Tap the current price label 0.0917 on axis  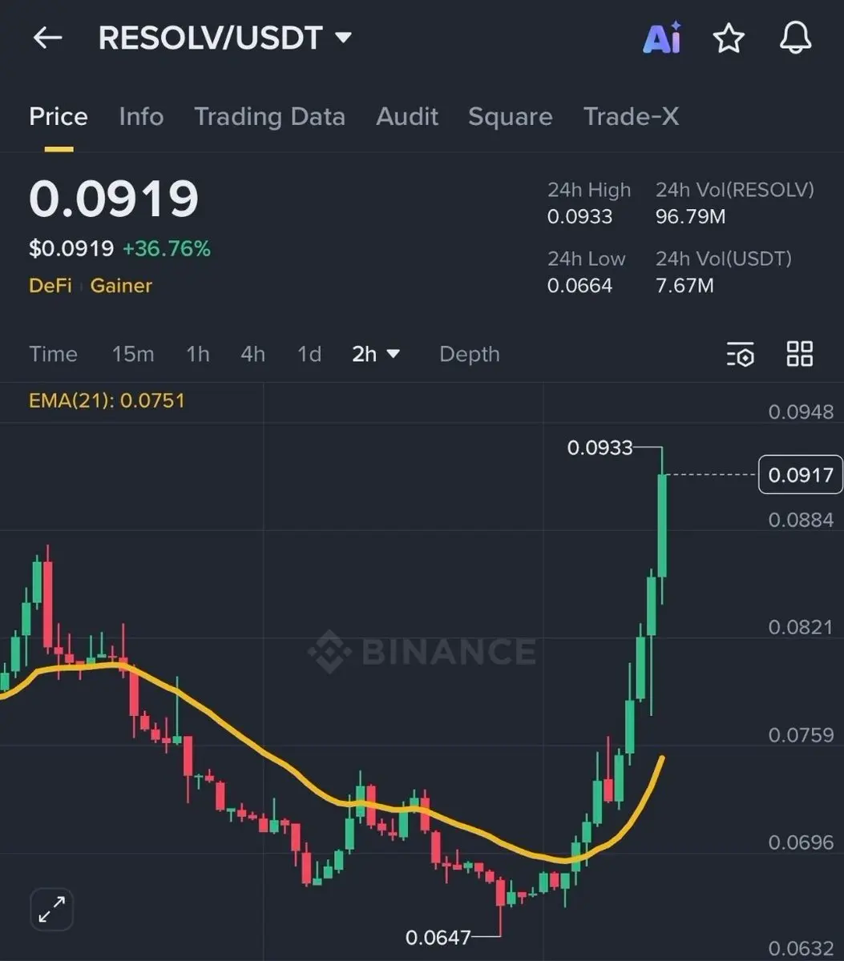click(801, 475)
